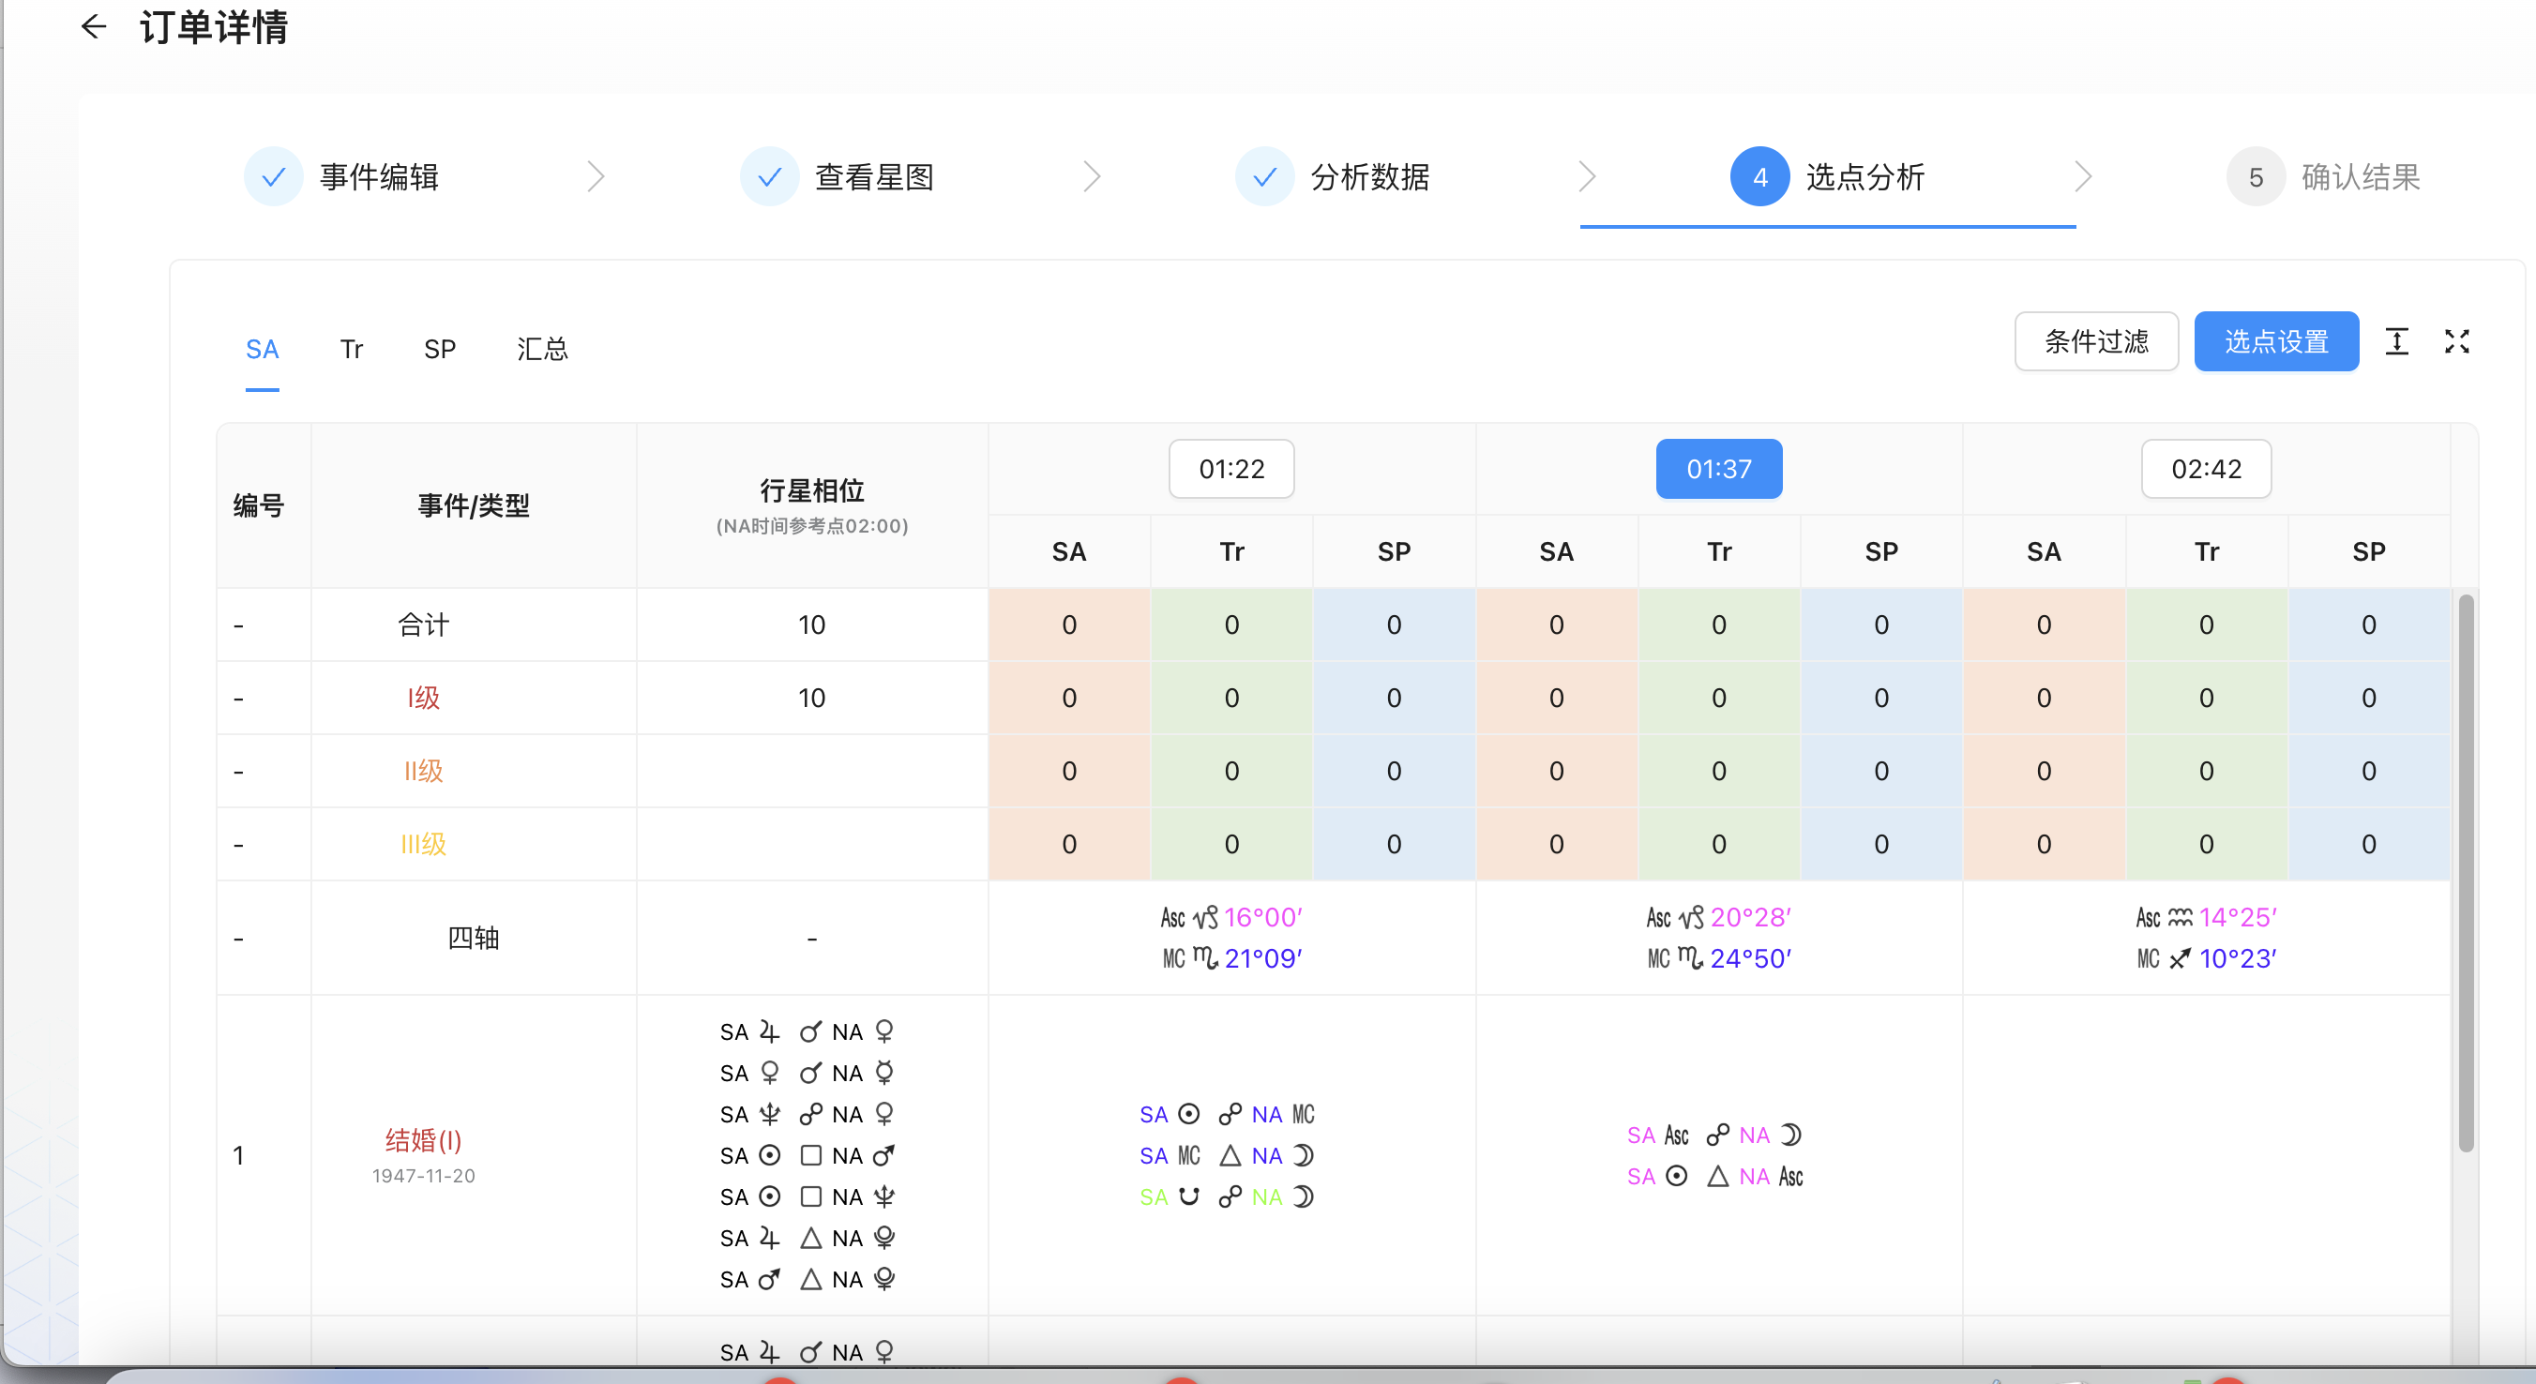
Task: Switch to the Tr tab
Action: (x=352, y=350)
